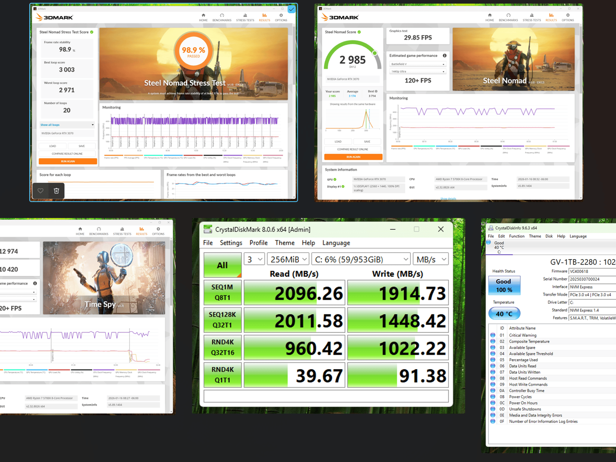The height and width of the screenshot is (462, 616).
Task: Click COMPARE RESULT ONLINE in Steel Nomad Score window
Action: tap(353, 149)
